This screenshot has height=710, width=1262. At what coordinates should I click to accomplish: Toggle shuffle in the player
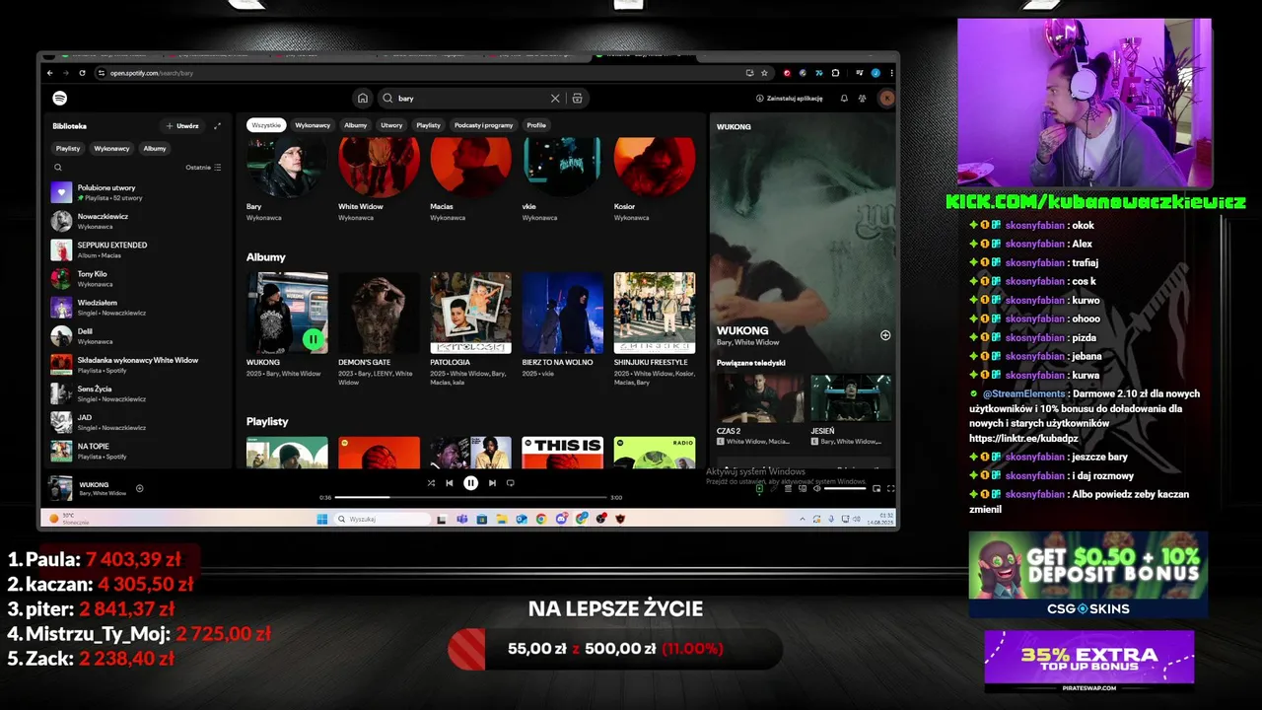click(x=431, y=483)
